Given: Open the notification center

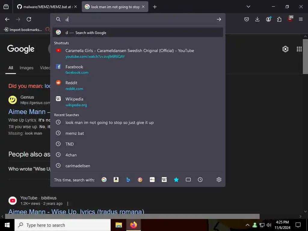Looking at the screenshot, I should pyautogui.click(x=298, y=225).
